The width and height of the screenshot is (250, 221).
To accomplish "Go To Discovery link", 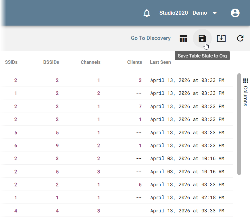I will point(151,38).
